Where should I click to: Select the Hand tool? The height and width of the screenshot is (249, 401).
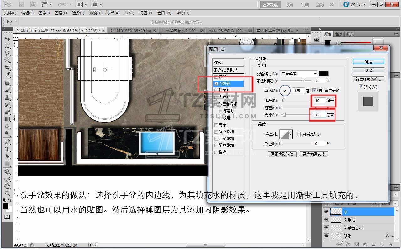pyautogui.click(x=7, y=187)
